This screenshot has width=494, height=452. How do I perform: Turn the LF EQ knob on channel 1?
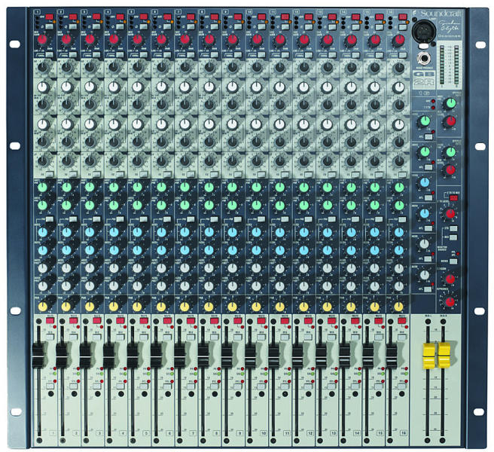click(x=42, y=161)
